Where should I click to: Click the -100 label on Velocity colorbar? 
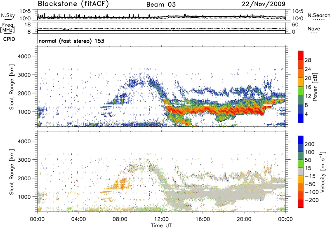pyautogui.click(x=312, y=192)
